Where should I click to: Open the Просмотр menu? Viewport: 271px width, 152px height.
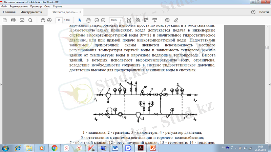click(x=36, y=6)
